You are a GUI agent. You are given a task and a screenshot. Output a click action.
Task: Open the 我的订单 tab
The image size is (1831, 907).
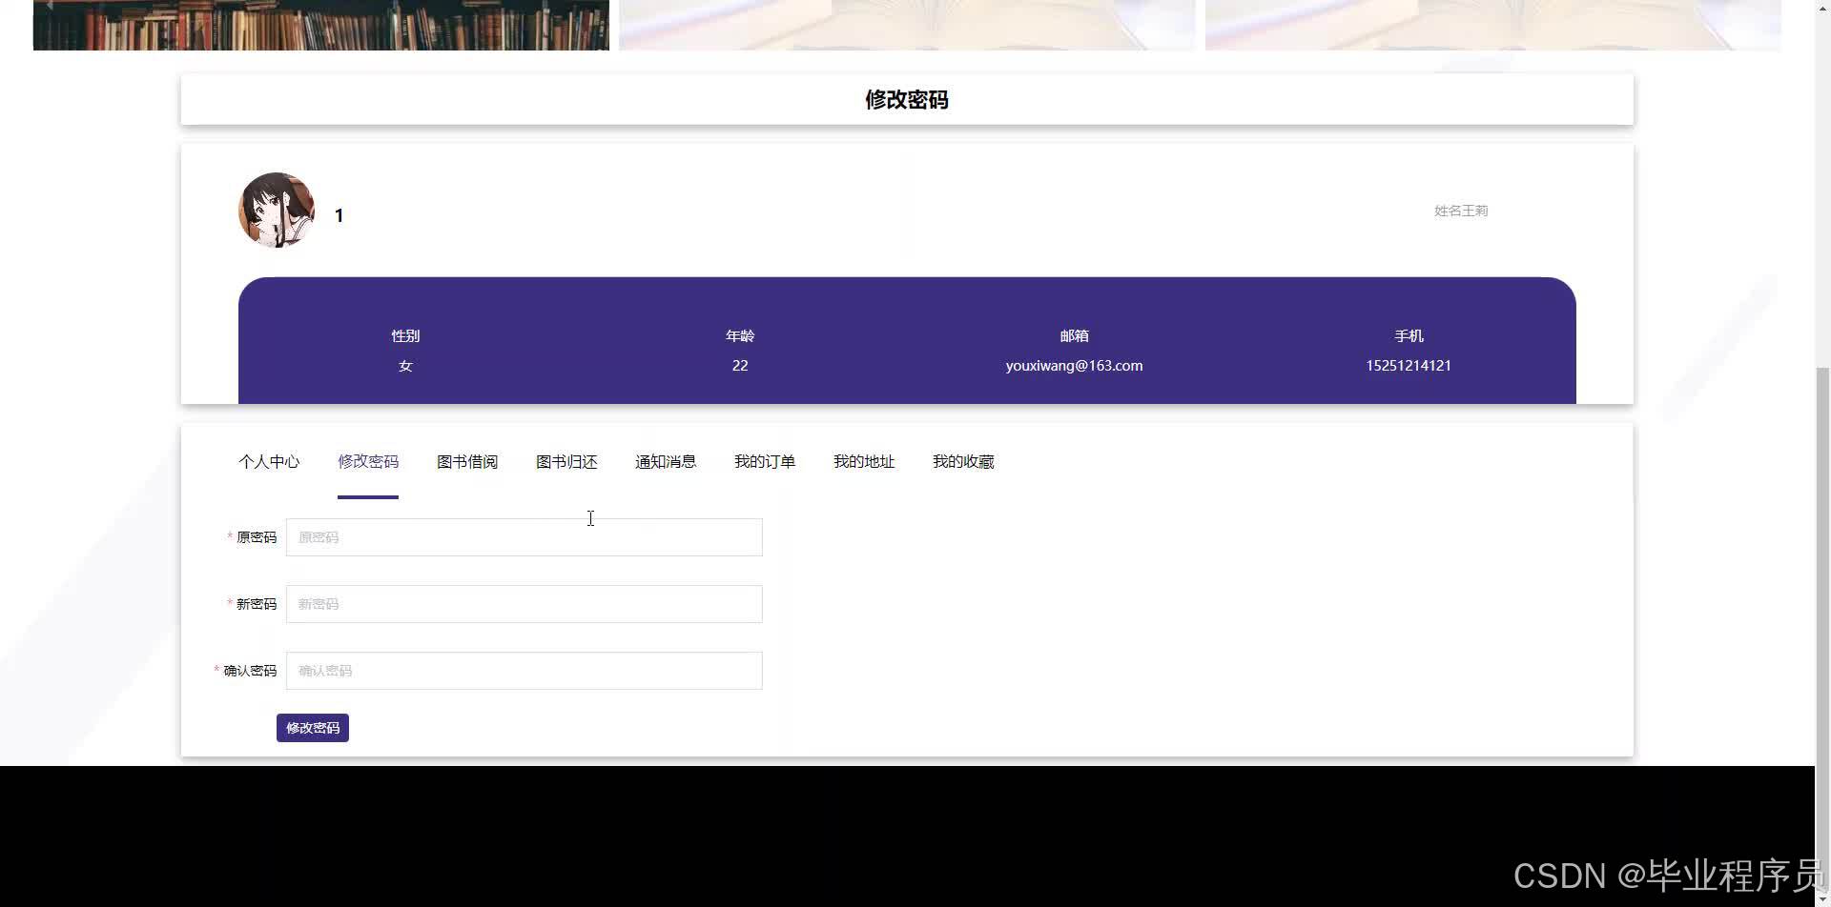765,462
